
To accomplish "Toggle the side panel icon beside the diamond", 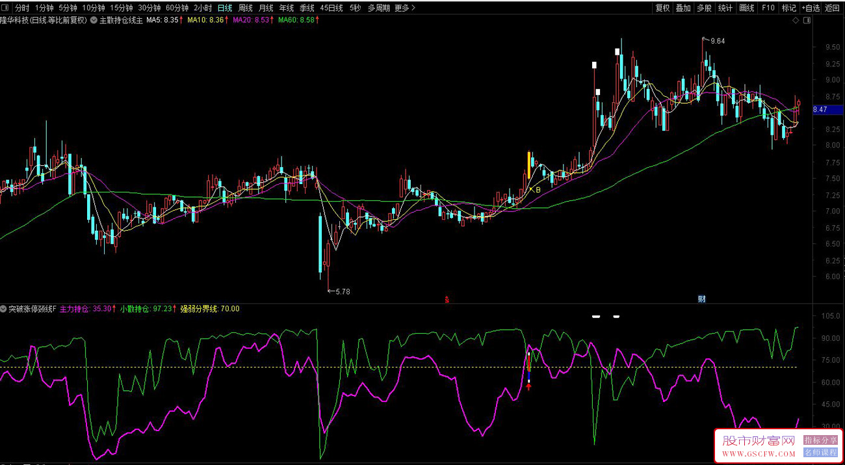I will tap(807, 20).
